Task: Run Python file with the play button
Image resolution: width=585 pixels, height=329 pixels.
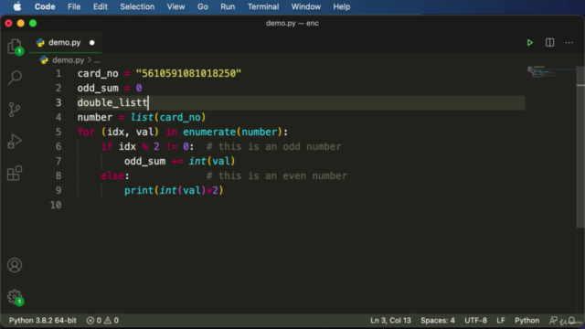Action: [530, 43]
